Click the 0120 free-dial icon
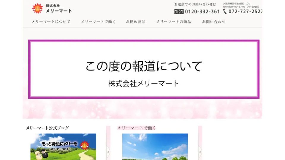 [x=179, y=12]
